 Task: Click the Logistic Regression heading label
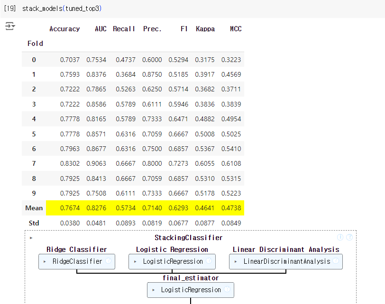[172, 250]
